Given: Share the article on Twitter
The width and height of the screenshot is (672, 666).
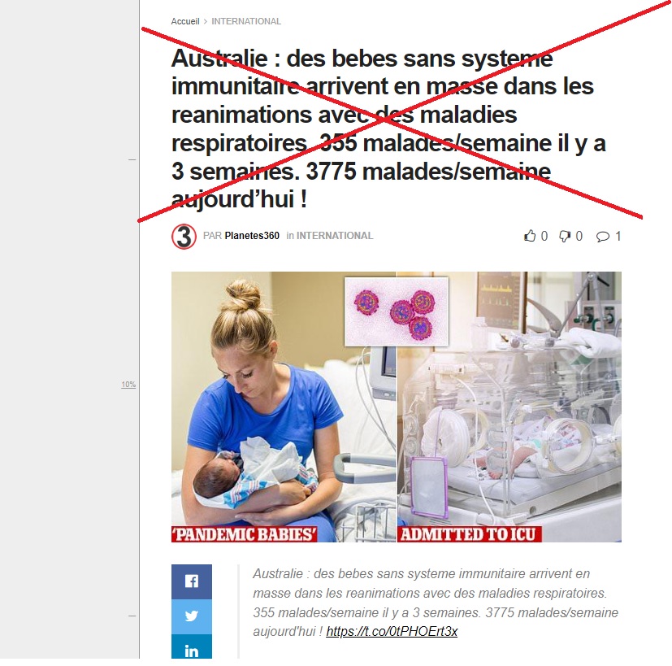Looking at the screenshot, I should [192, 616].
